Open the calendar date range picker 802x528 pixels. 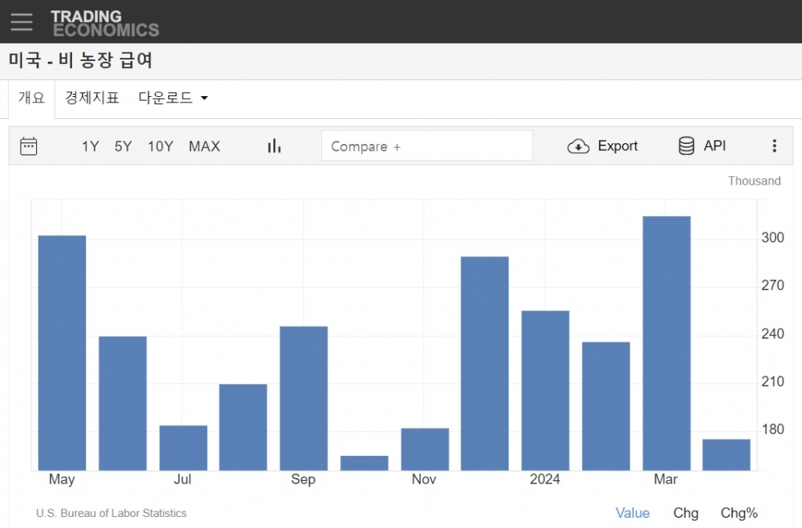(29, 146)
